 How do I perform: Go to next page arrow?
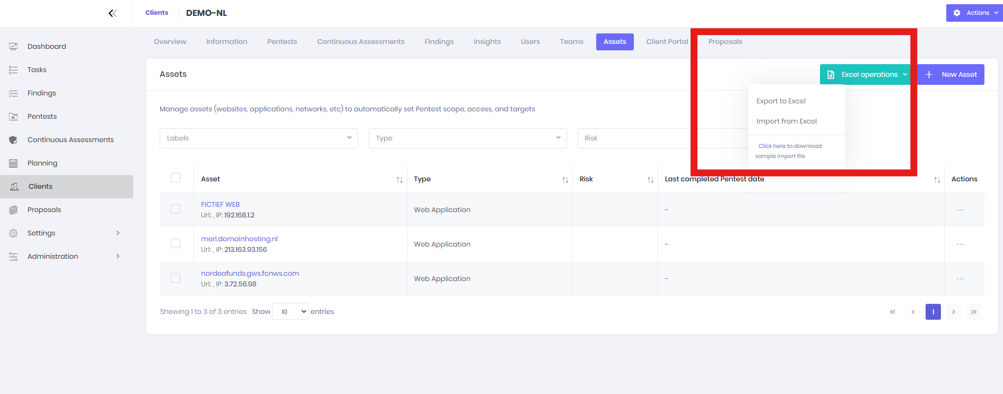[x=953, y=312]
